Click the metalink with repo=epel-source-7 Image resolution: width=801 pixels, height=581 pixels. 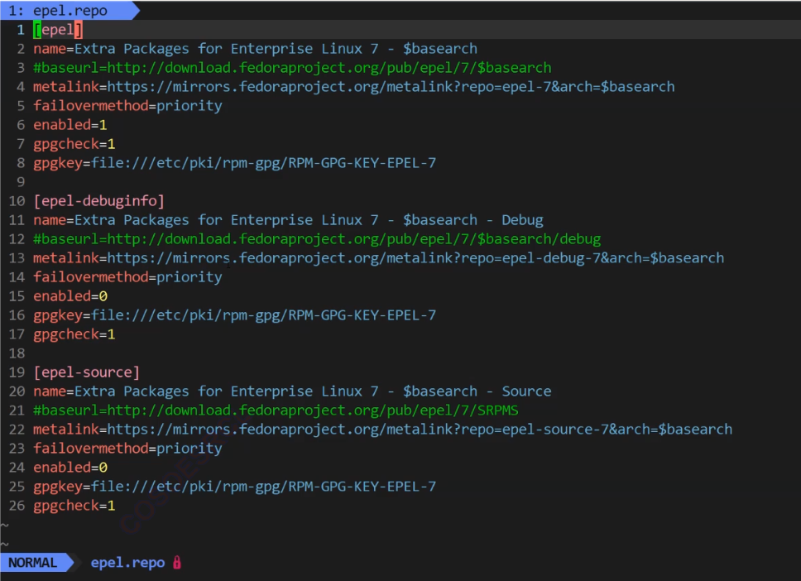click(382, 429)
